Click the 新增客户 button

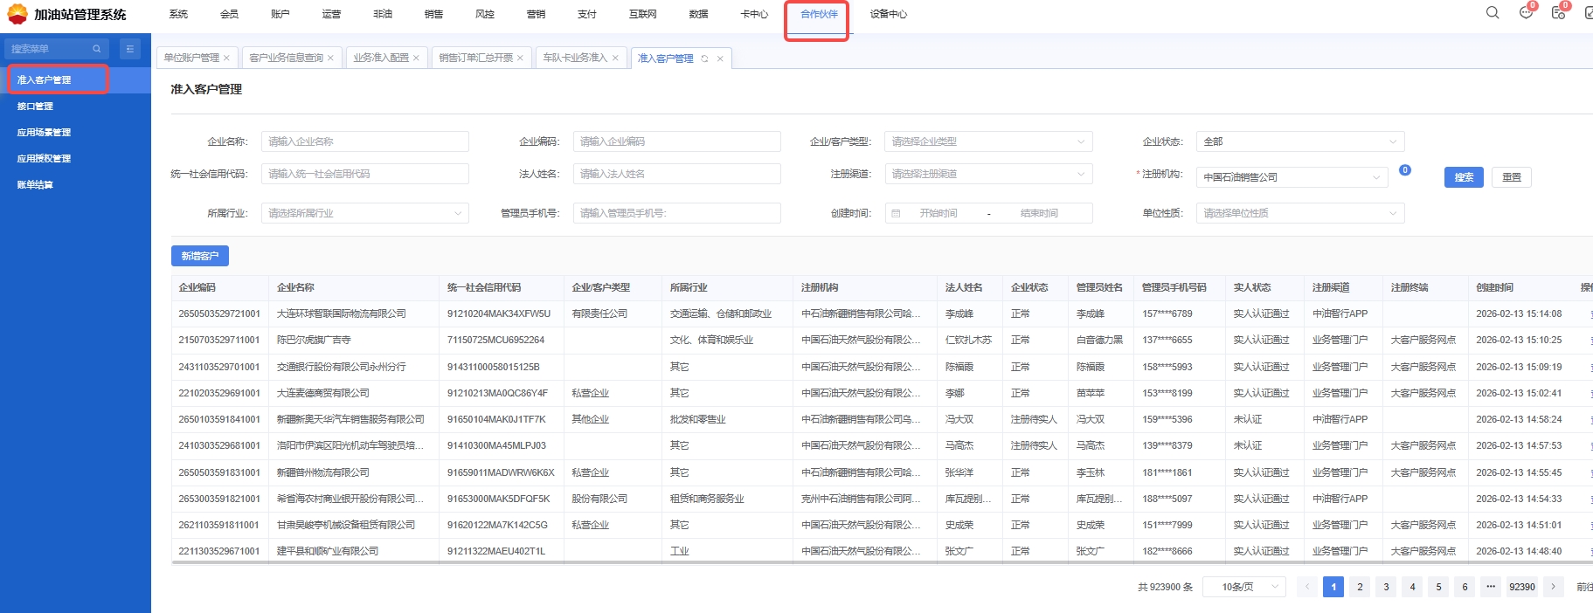[x=199, y=256]
